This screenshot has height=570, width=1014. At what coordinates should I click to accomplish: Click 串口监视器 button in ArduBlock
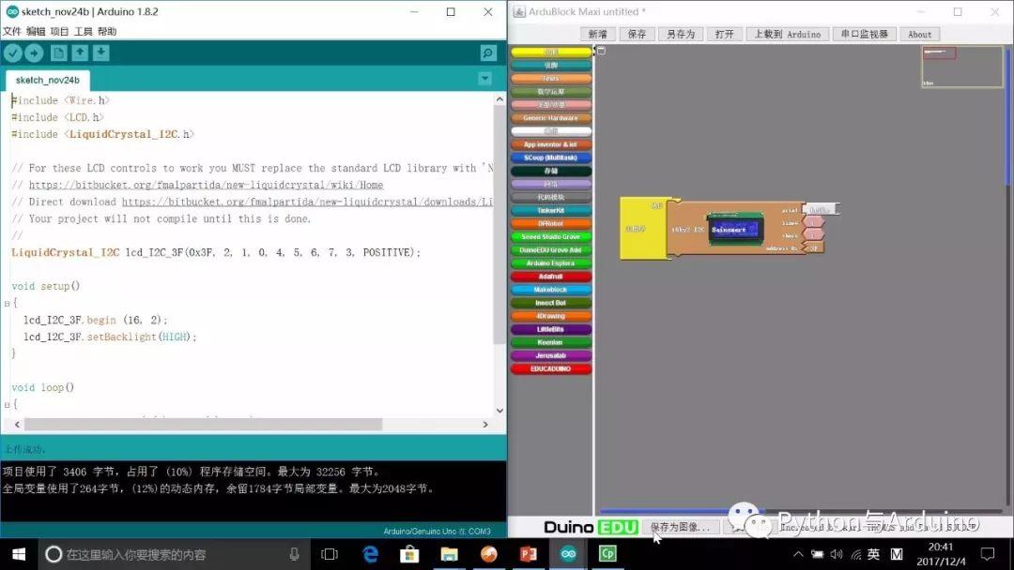point(865,34)
